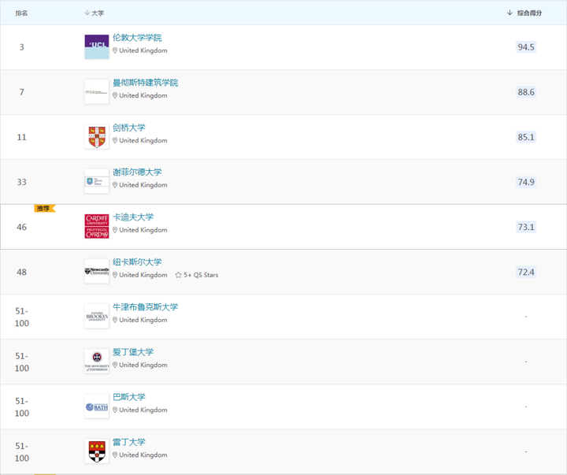
Task: Click the location pin icon for 牛津布鲁克斯大学
Action: 115,320
